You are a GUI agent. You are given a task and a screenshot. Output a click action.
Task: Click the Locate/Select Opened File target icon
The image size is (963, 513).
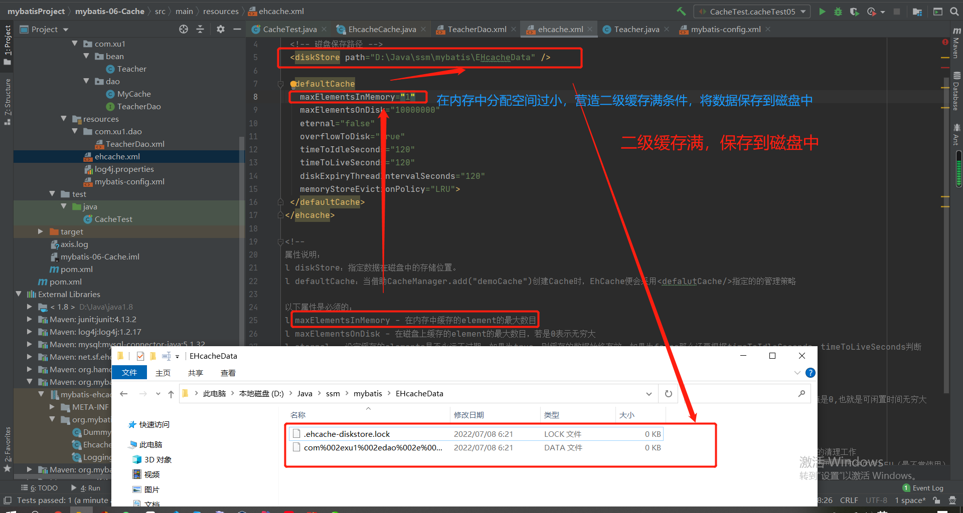[x=184, y=29]
